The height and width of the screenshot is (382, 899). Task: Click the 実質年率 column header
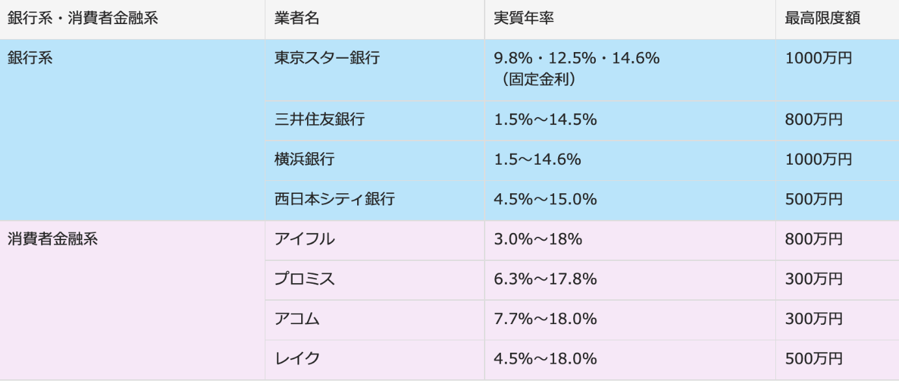click(x=524, y=19)
